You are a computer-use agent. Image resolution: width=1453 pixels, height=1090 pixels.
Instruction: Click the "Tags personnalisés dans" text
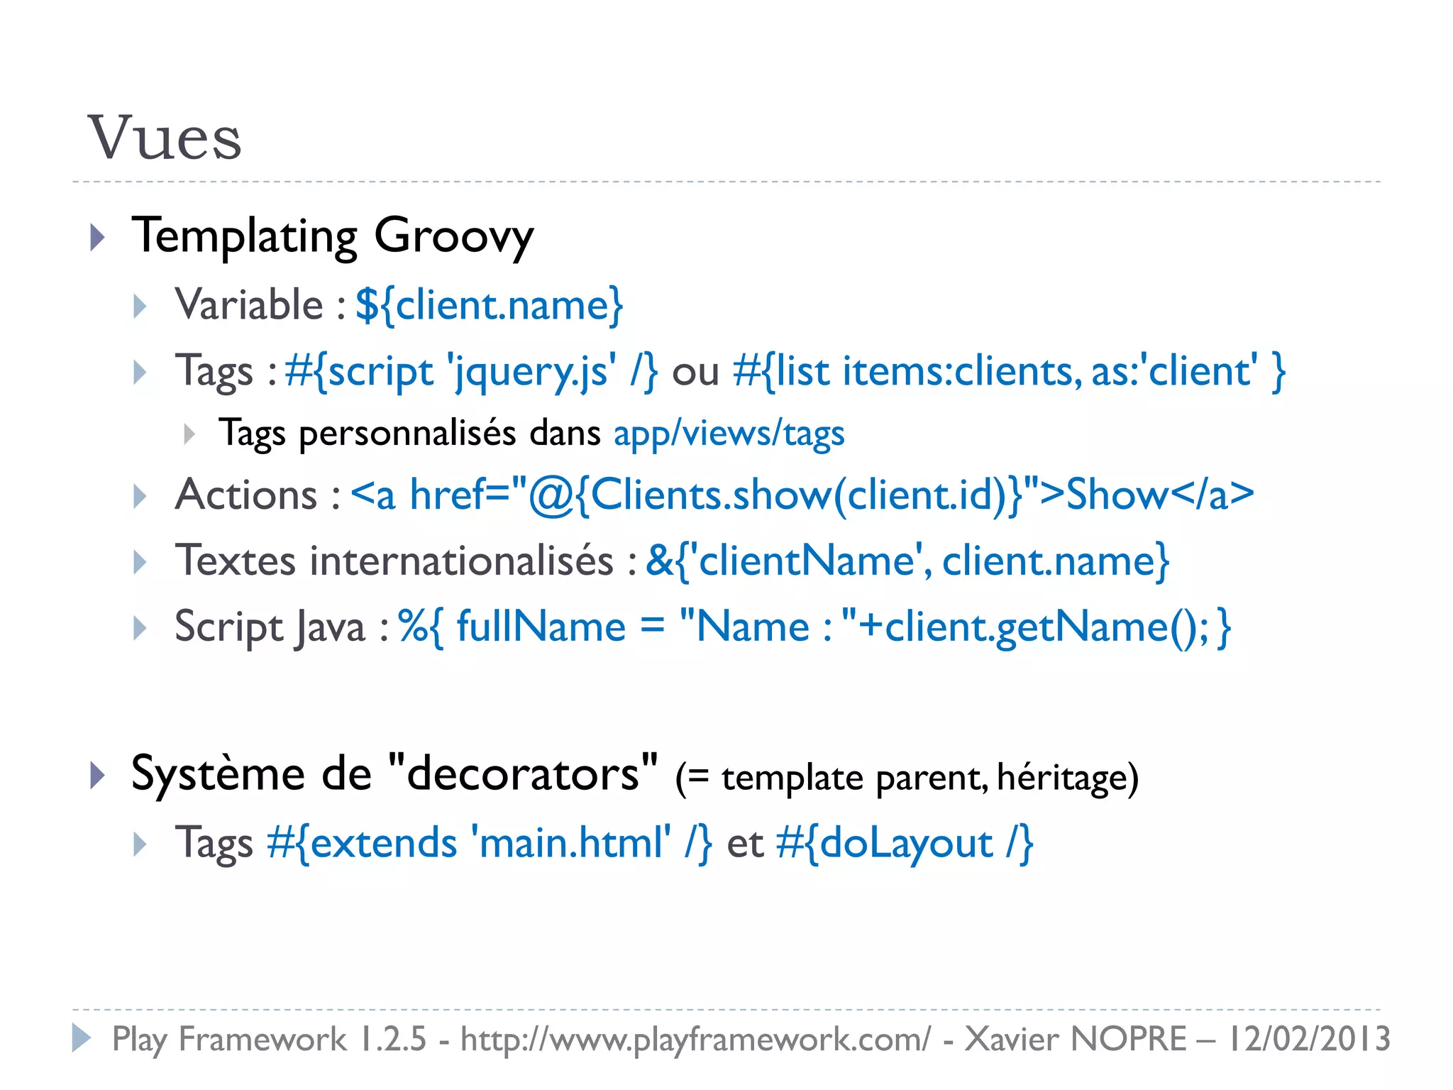(x=409, y=434)
